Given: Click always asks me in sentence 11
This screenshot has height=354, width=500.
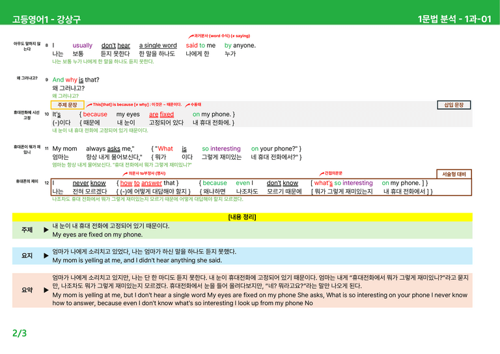Looking at the screenshot, I should tap(110, 149).
